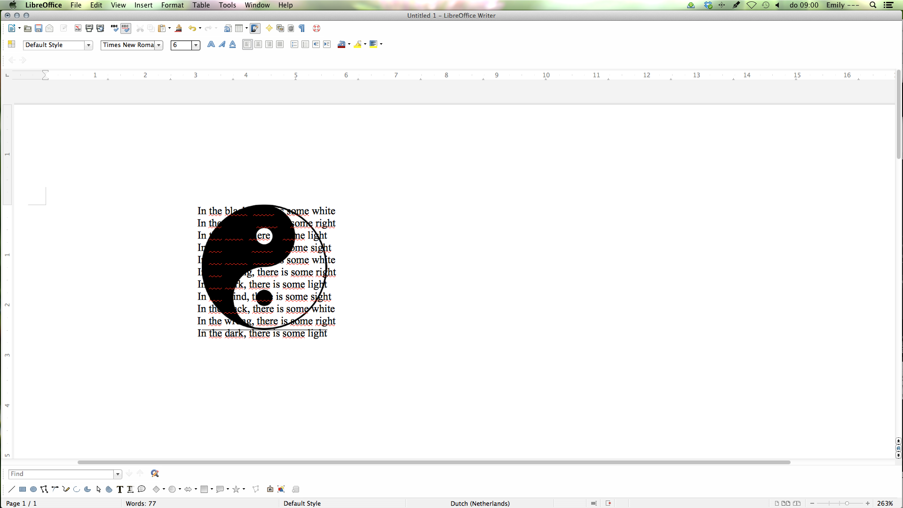903x508 pixels.
Task: Expand the Basic Shapes dropdown
Action: 164,489
